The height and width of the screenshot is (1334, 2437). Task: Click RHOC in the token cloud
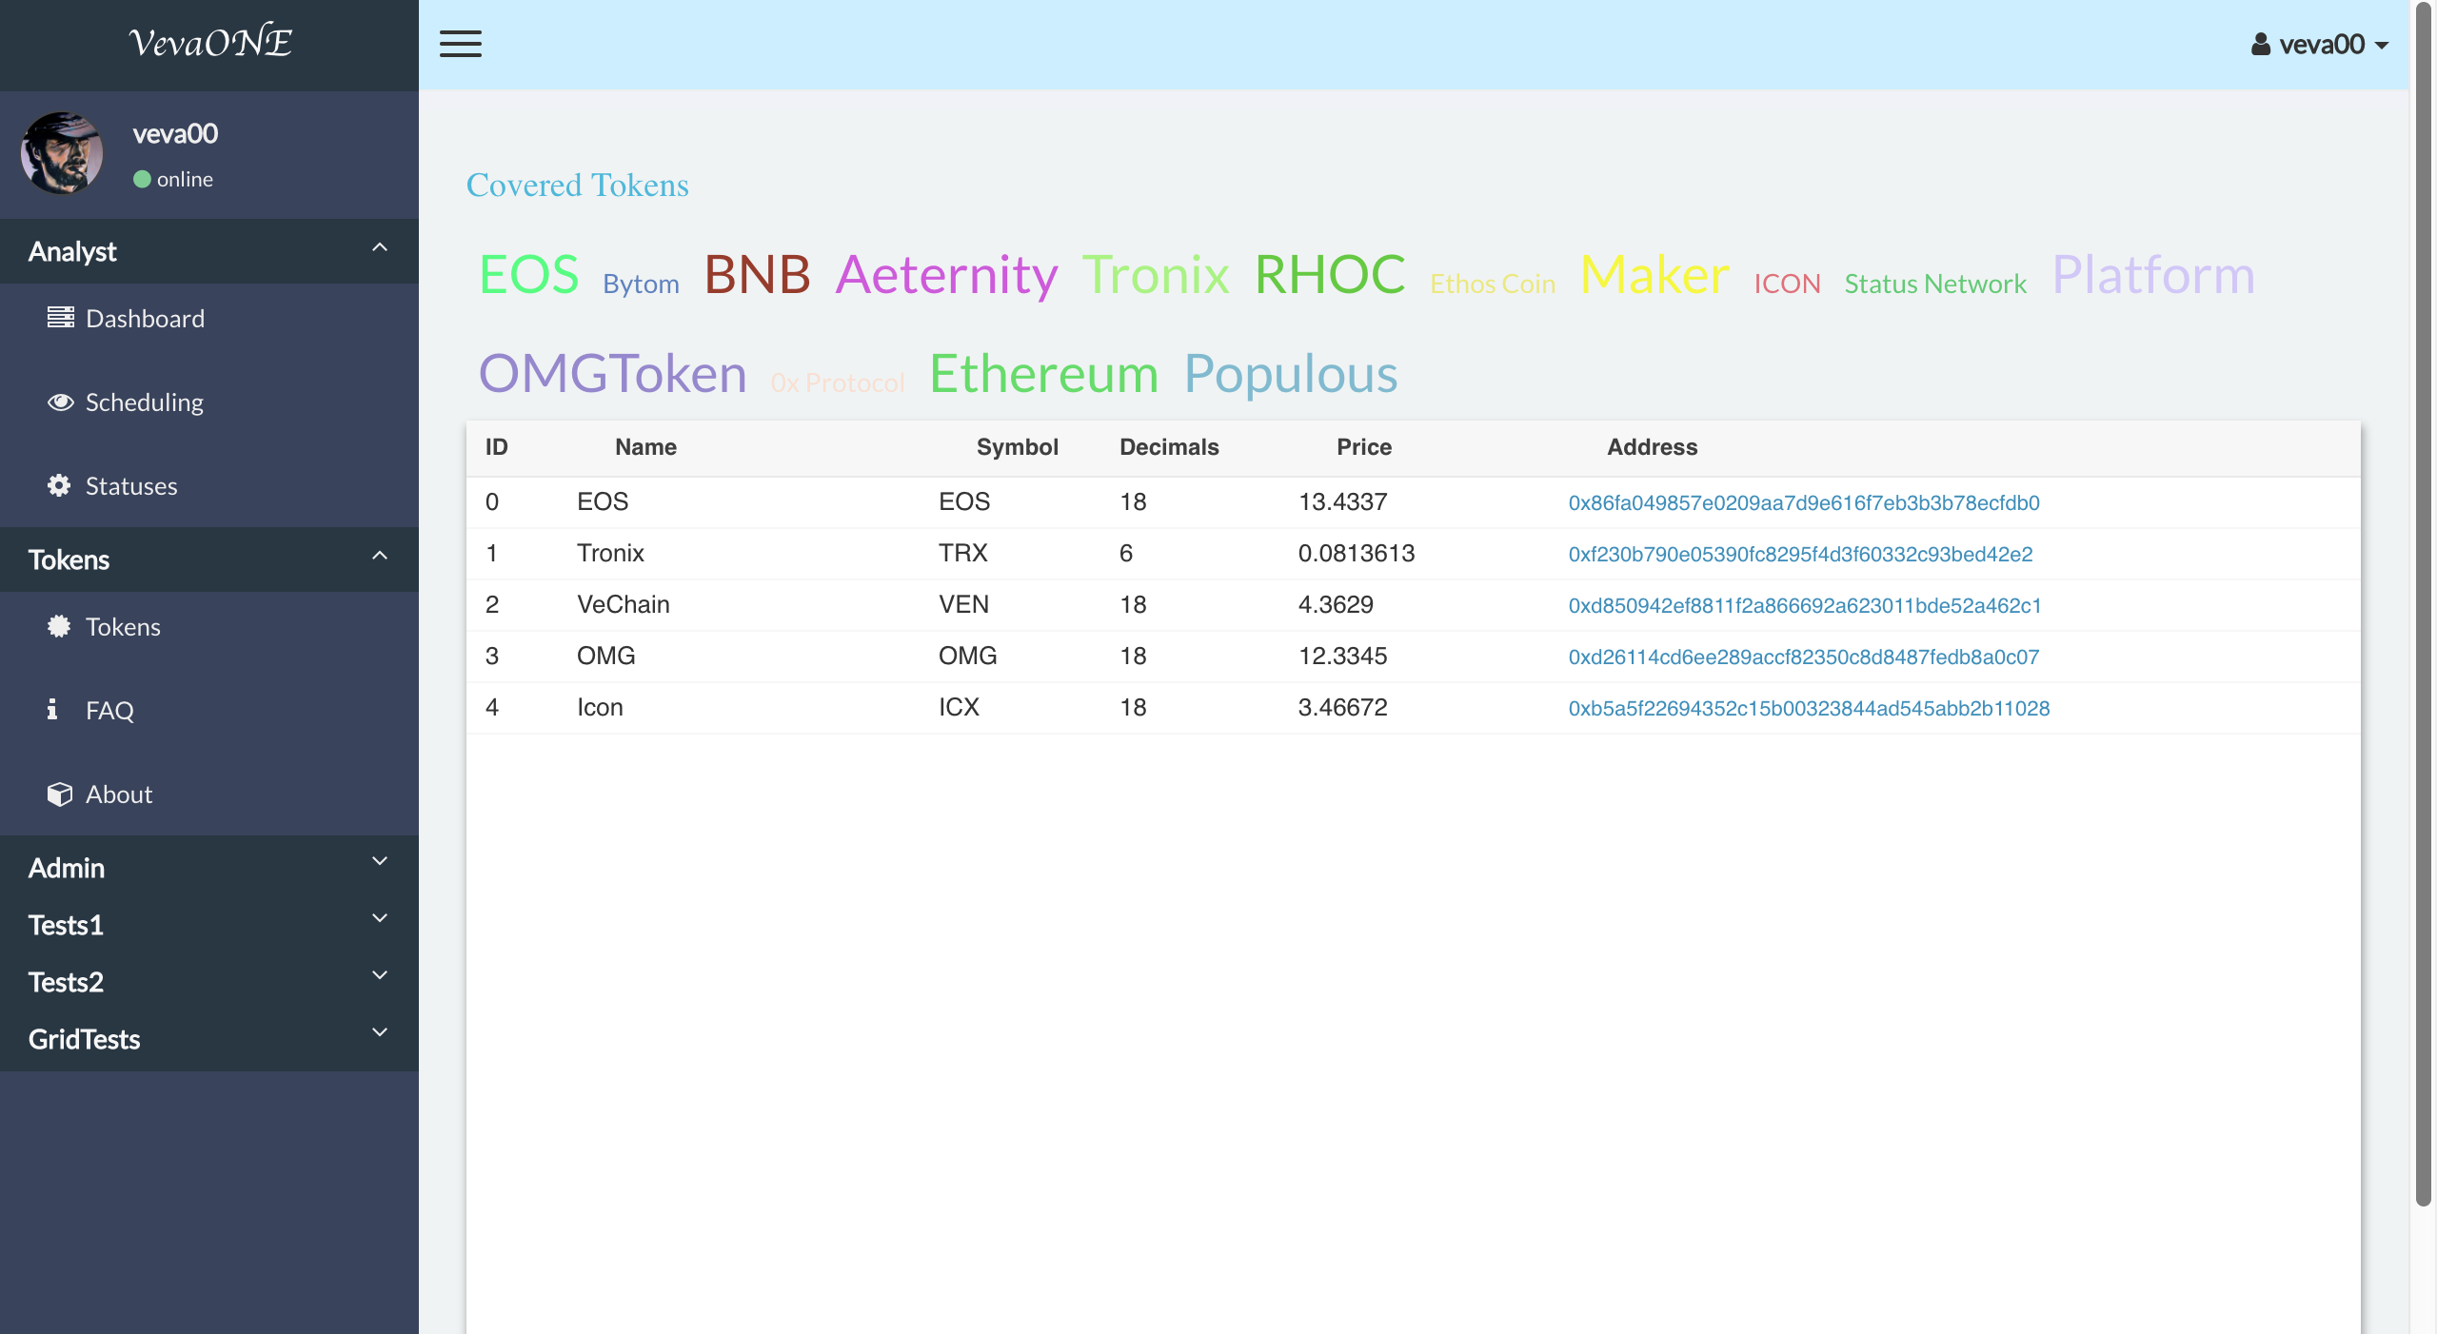point(1330,274)
